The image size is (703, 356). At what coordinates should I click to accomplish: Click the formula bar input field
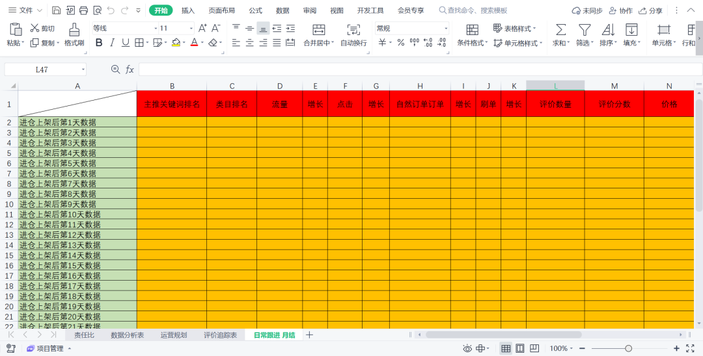click(420, 70)
